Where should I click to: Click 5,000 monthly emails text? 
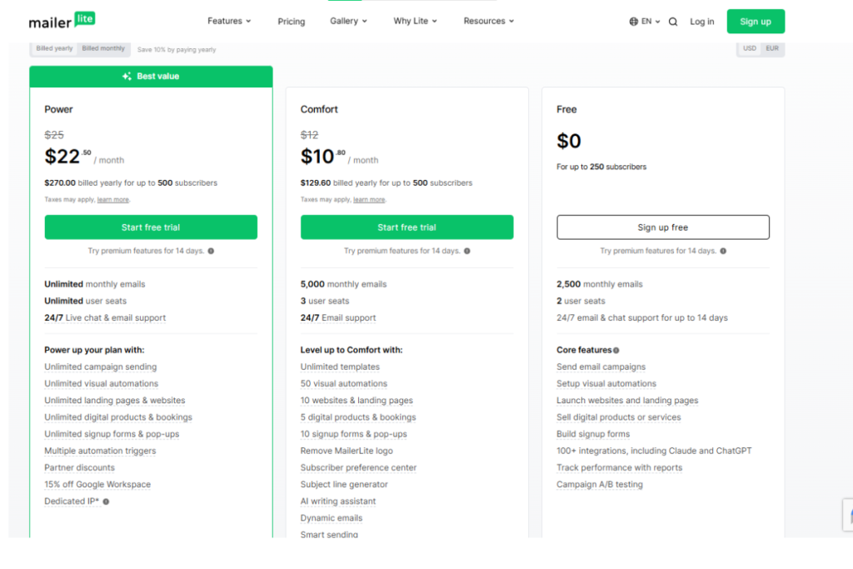click(343, 285)
